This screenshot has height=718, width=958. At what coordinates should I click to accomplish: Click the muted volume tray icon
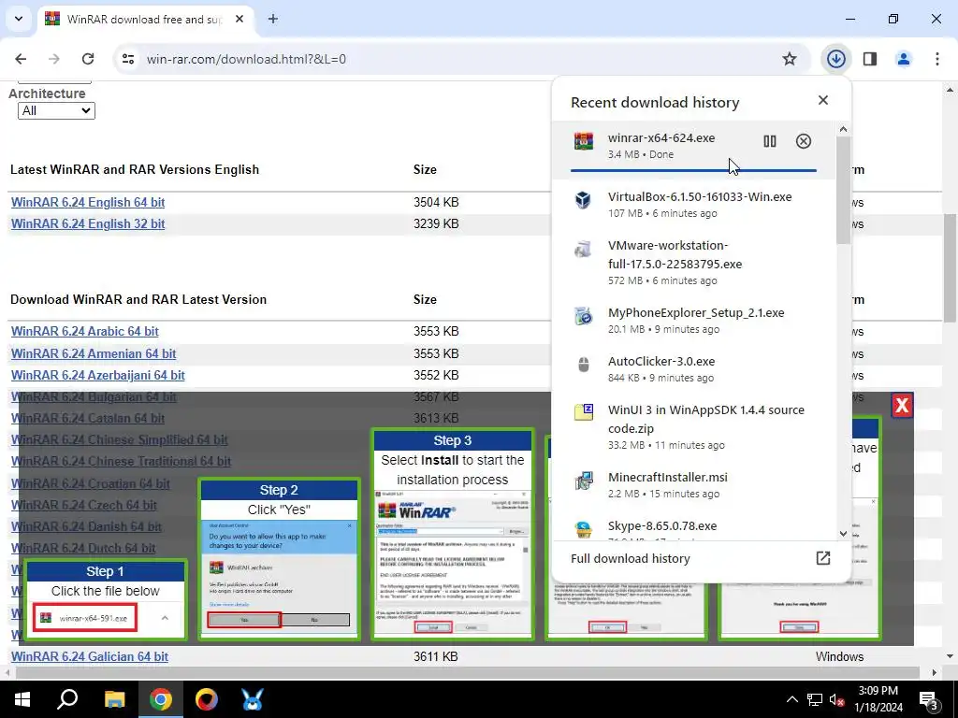tap(836, 699)
